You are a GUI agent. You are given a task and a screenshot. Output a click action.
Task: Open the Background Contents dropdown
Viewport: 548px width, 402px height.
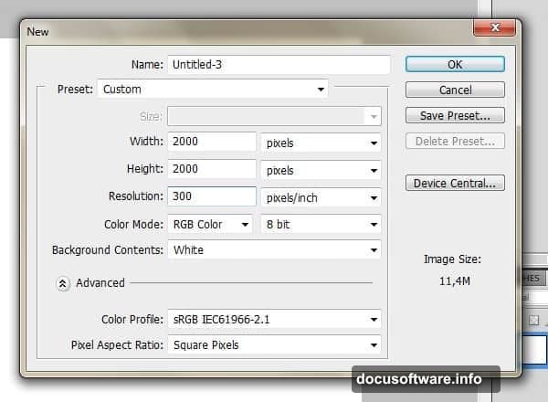274,249
